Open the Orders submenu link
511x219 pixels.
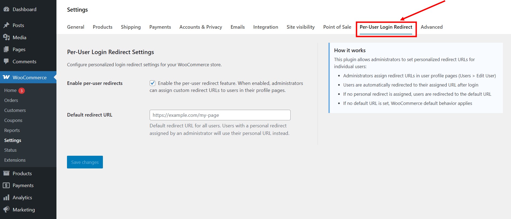tap(11, 100)
